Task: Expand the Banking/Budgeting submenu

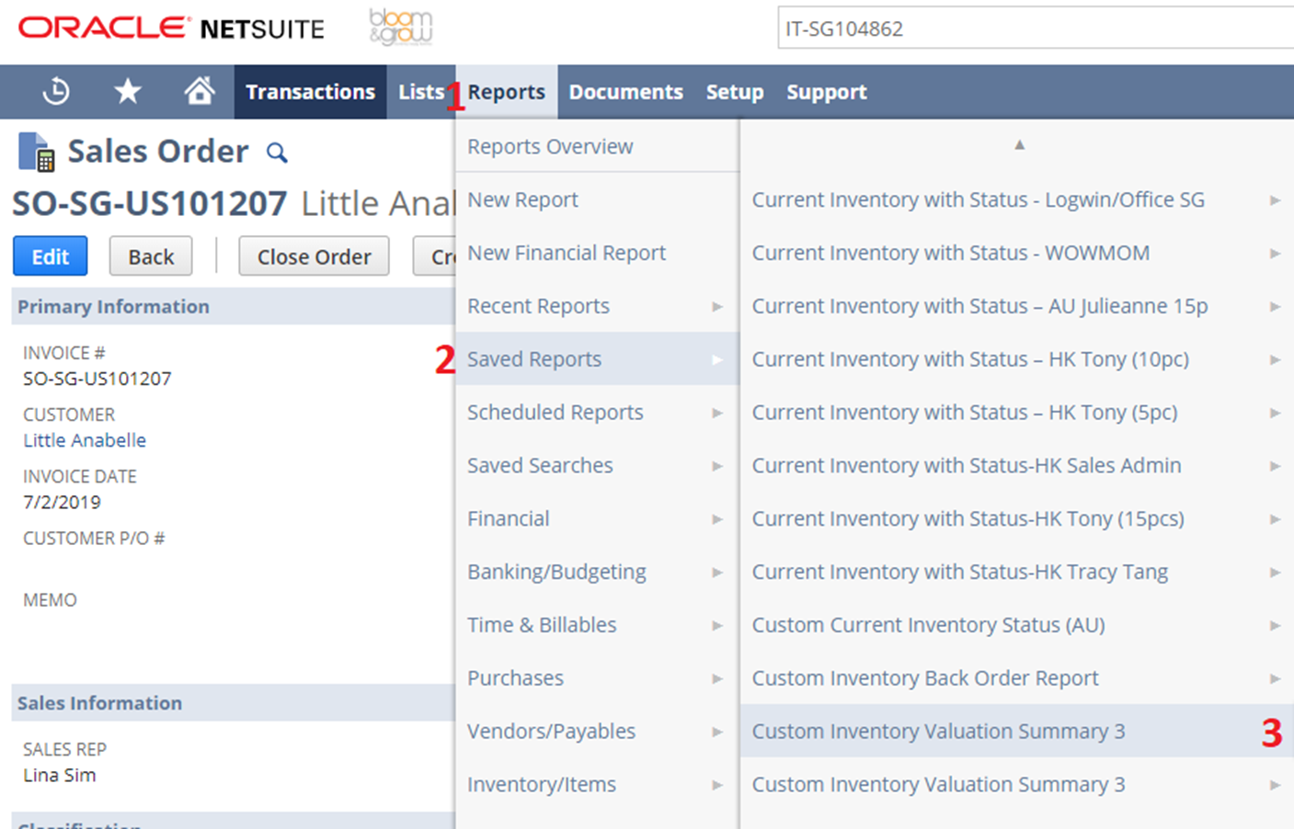Action: click(x=597, y=572)
